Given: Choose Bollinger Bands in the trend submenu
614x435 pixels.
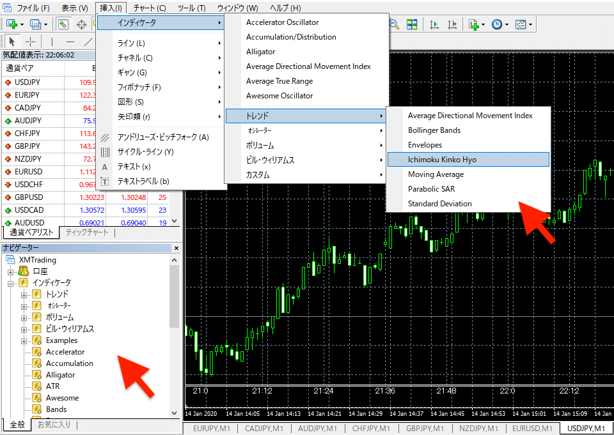Looking at the screenshot, I should pos(468,130).
